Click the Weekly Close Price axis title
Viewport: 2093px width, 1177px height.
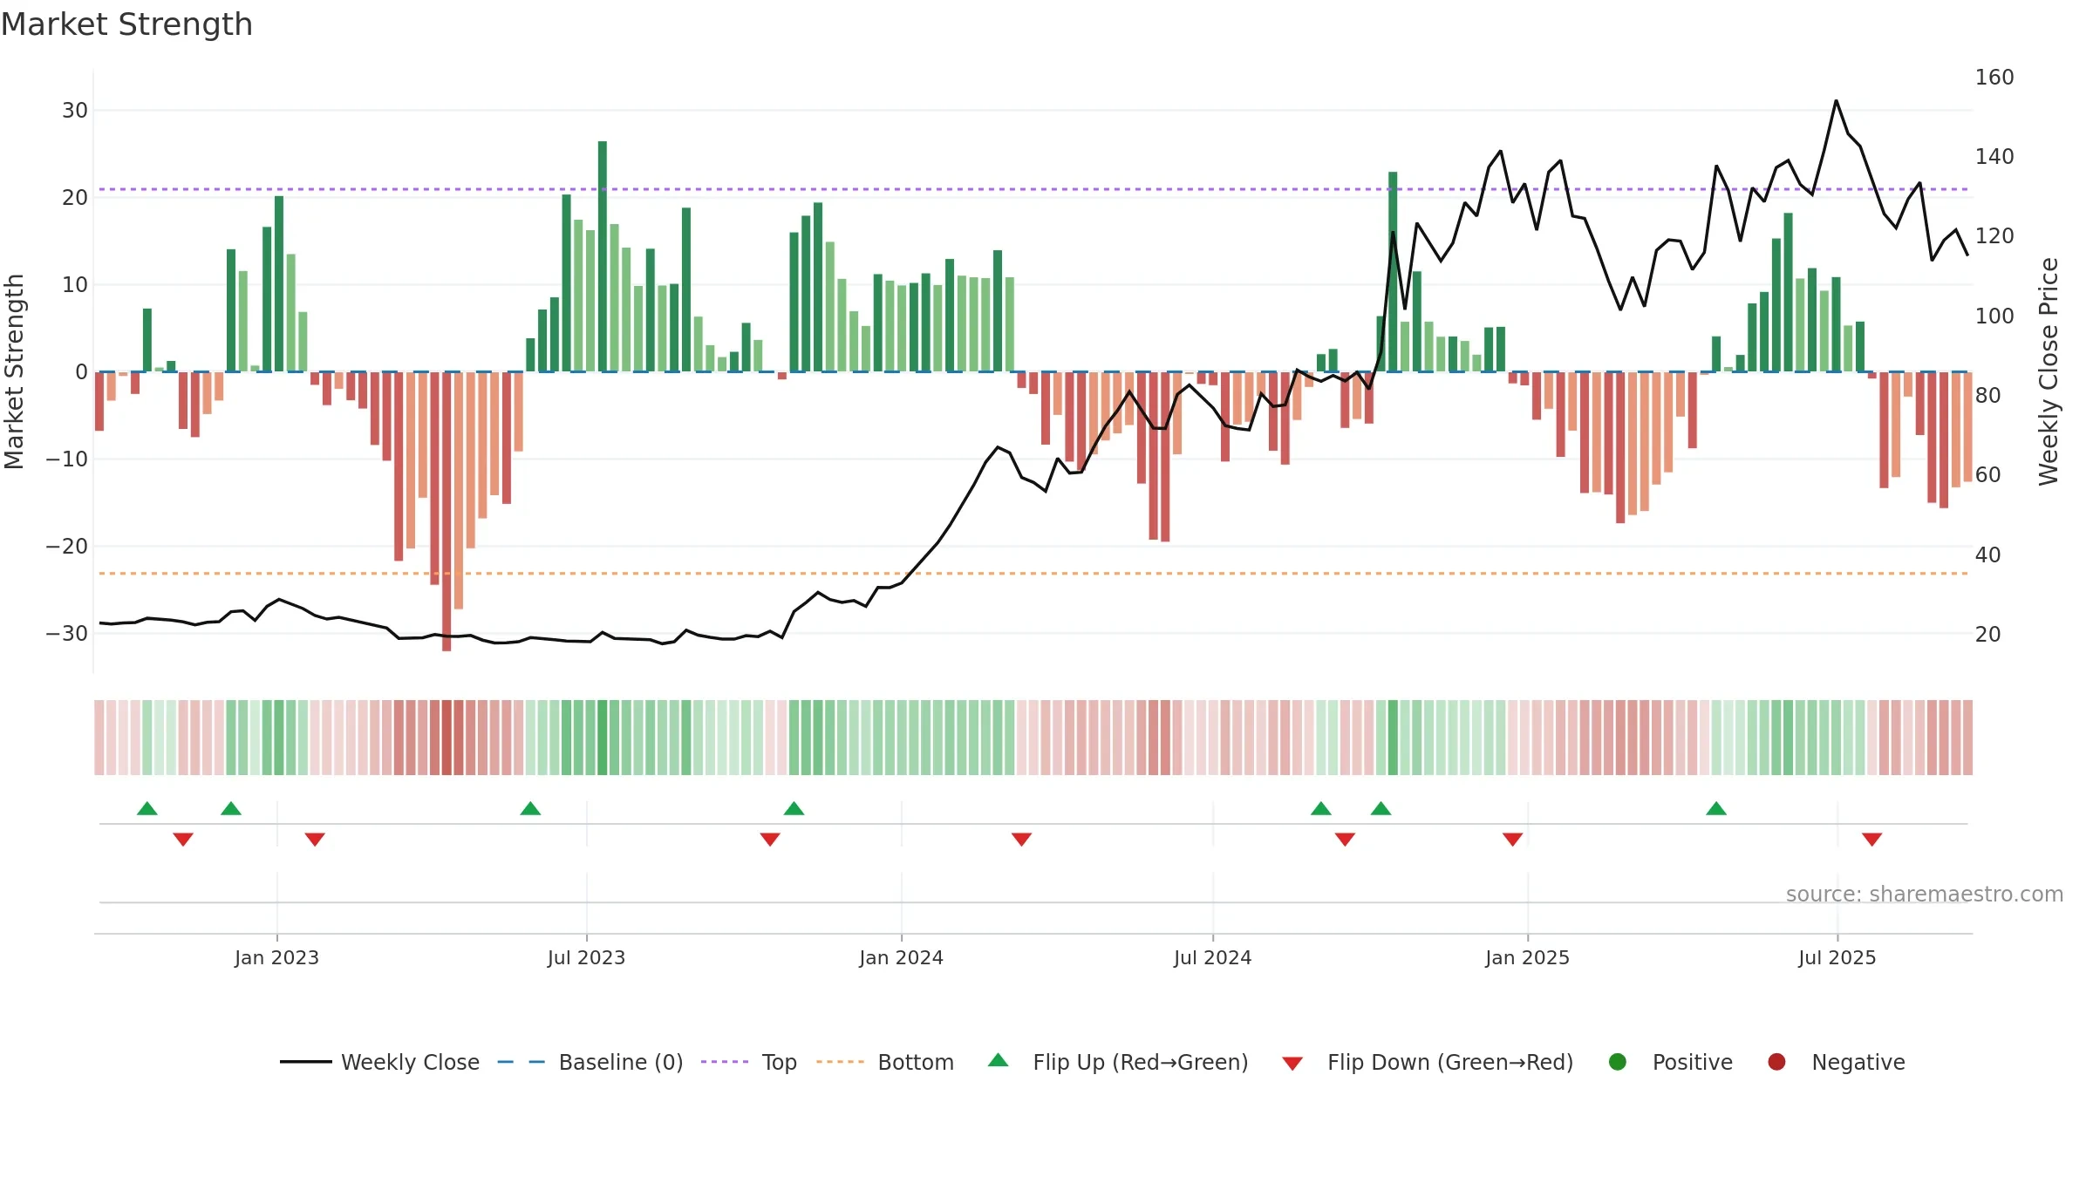click(2049, 371)
